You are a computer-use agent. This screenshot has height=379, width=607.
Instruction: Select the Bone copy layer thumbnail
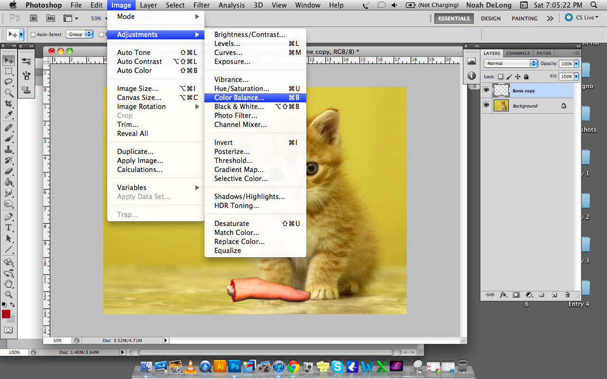click(x=501, y=90)
